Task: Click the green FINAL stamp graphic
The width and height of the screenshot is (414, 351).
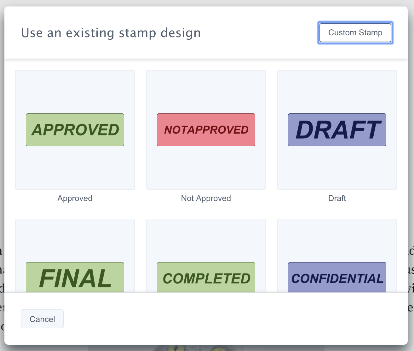Action: pos(75,278)
